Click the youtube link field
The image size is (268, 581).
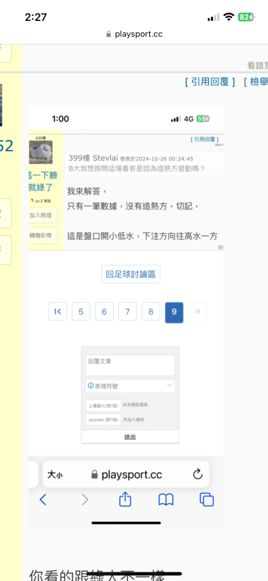tap(103, 419)
